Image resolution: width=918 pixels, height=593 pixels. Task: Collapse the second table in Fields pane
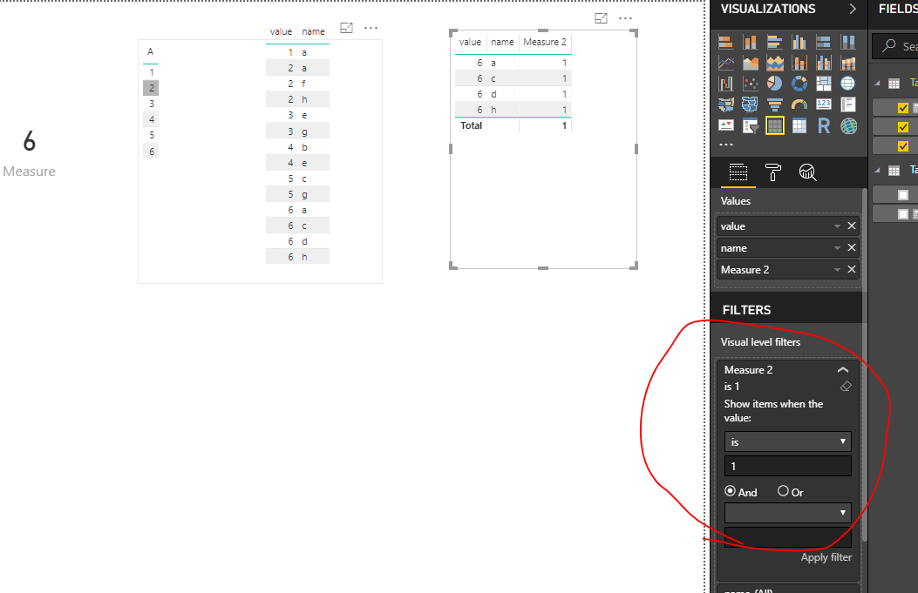coord(878,170)
